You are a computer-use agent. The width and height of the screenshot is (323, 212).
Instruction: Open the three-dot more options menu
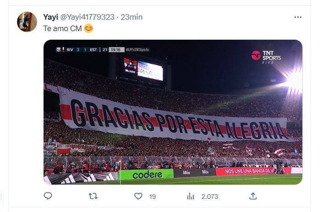[x=298, y=17]
